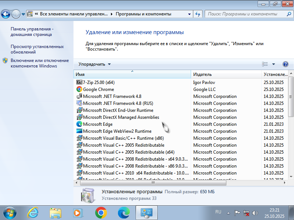The height and width of the screenshot is (220, 294).
Task: Open the Упорядочить dropdown menu
Action: (x=94, y=64)
